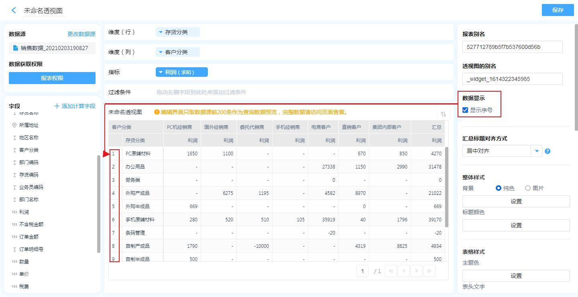This screenshot has width=578, height=297.
Task: Open the 客户分类 column dimension dropdown
Action: point(177,52)
